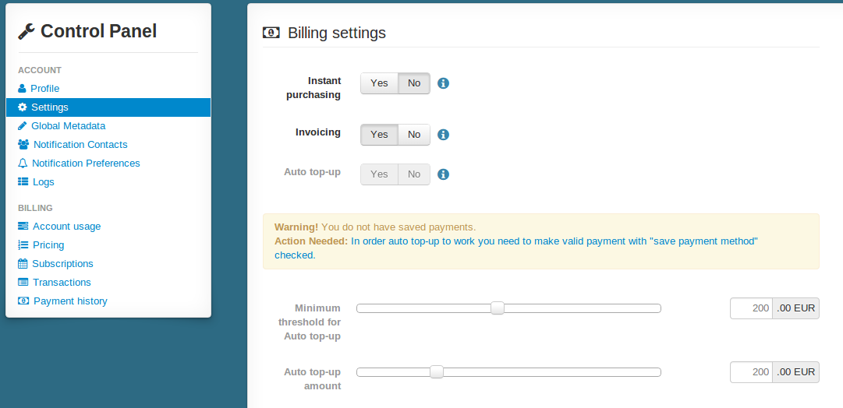Image resolution: width=843 pixels, height=408 pixels.
Task: Click the Control Panel wrench icon
Action: tap(27, 32)
